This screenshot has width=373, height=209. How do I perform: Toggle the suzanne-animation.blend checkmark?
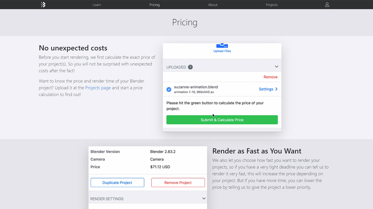coord(169,89)
